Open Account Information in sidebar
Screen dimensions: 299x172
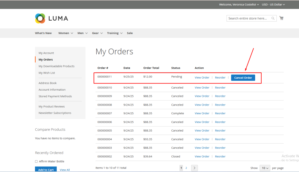52,90
